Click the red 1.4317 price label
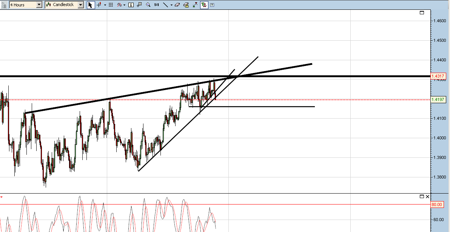The image size is (450, 232). [x=438, y=76]
